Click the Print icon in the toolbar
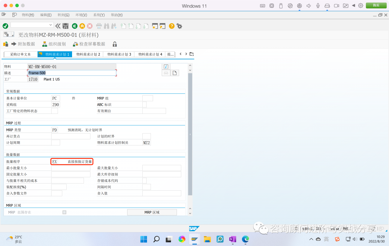This screenshot has height=246, width=389. pos(99,26)
